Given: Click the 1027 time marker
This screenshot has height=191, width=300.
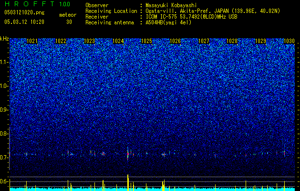Looking at the screenshot, I should (x=204, y=41).
